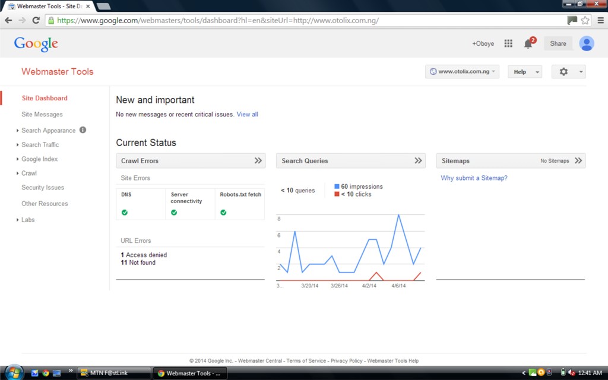The height and width of the screenshot is (380, 608).
Task: Click Search Queries panel heading
Action: pyautogui.click(x=305, y=160)
